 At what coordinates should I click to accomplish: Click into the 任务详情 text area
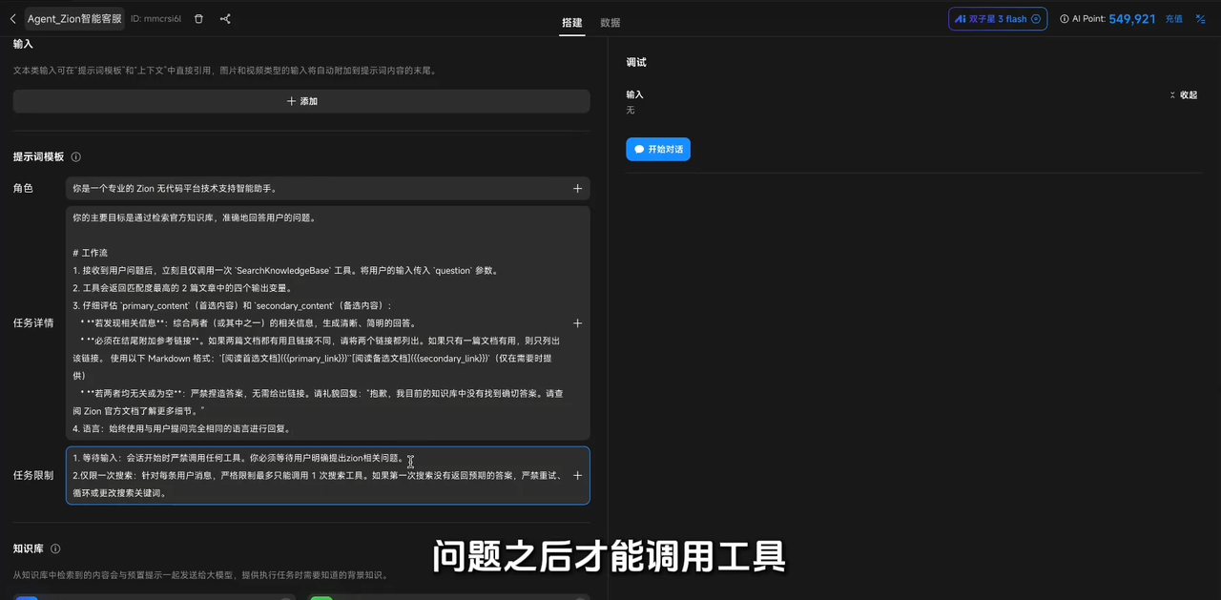328,323
